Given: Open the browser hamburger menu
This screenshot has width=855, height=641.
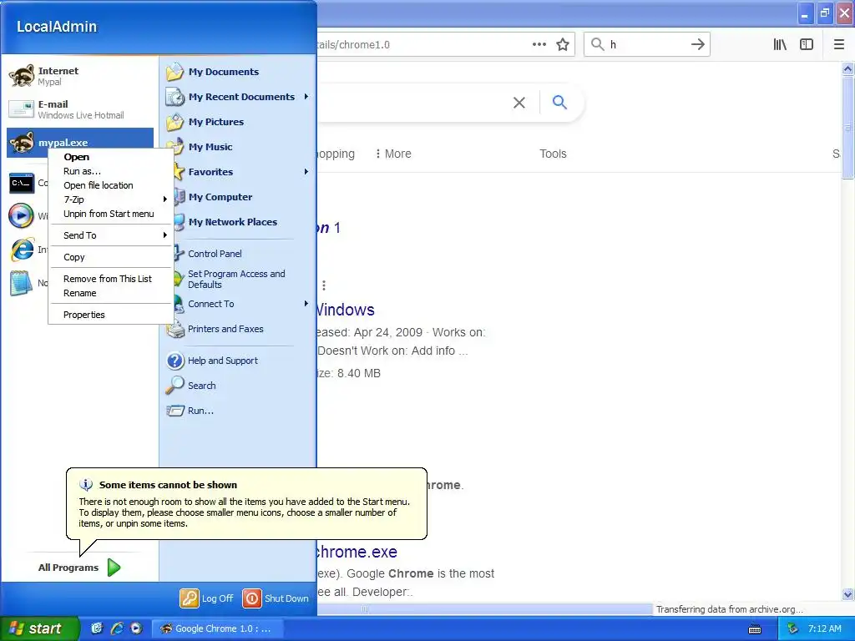Looking at the screenshot, I should tap(839, 45).
